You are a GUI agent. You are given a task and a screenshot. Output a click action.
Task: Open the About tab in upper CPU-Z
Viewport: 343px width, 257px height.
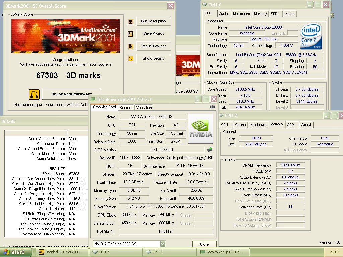(x=290, y=14)
